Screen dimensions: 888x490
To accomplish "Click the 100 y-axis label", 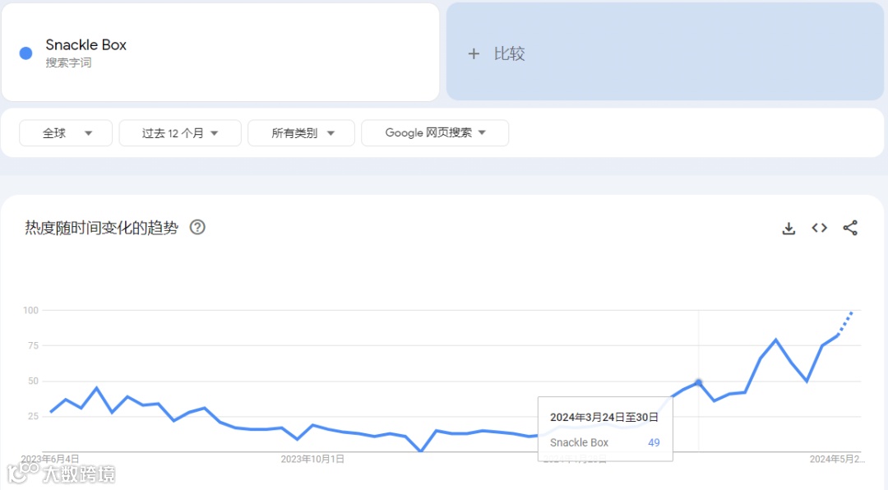I will (30, 311).
